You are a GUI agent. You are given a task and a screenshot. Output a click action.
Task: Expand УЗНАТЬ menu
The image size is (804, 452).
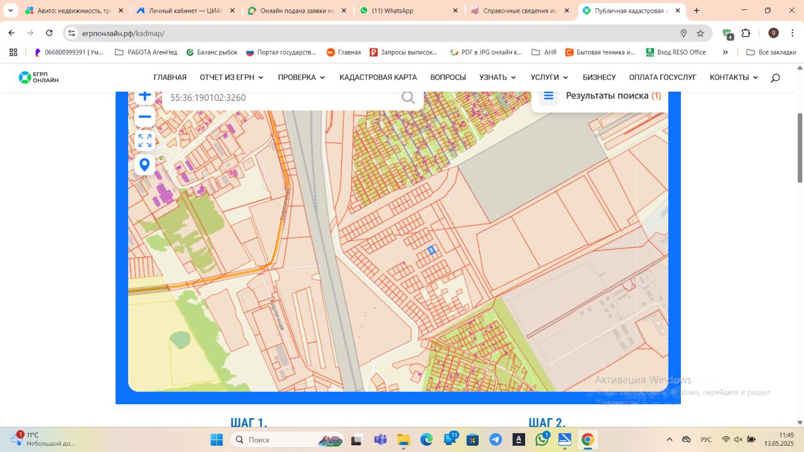point(497,77)
